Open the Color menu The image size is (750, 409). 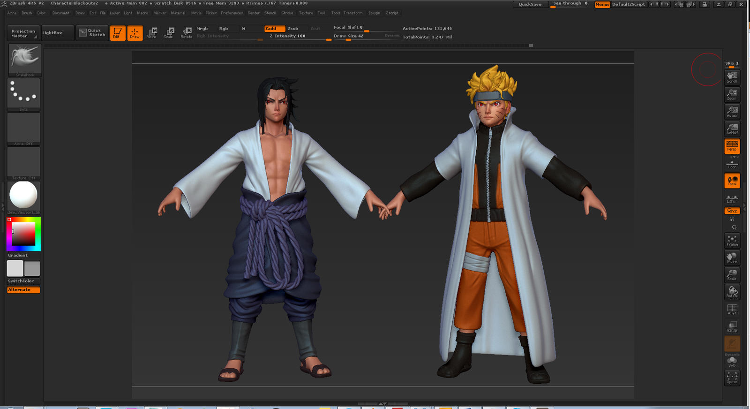tap(41, 13)
